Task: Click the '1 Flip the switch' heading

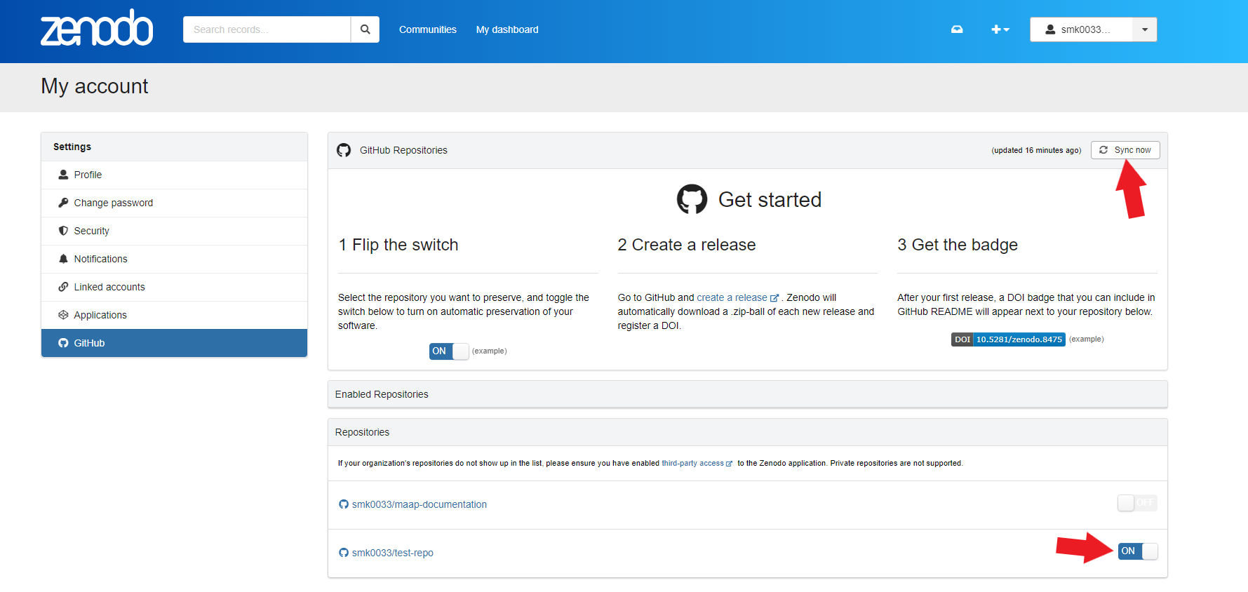Action: [398, 245]
